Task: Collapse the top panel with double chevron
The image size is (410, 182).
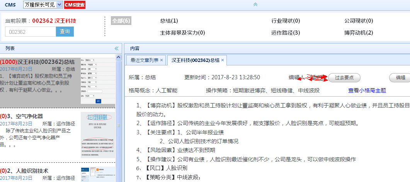Action: point(255,4)
